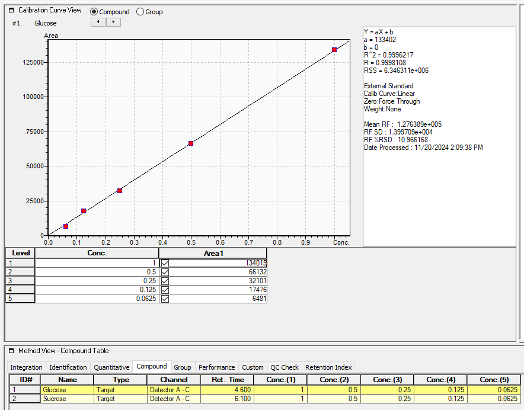Select the Group radio button

139,11
